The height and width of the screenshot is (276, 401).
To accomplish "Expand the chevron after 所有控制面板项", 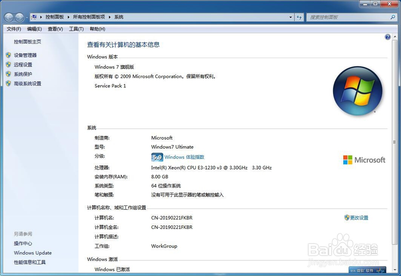I will tap(110, 17).
